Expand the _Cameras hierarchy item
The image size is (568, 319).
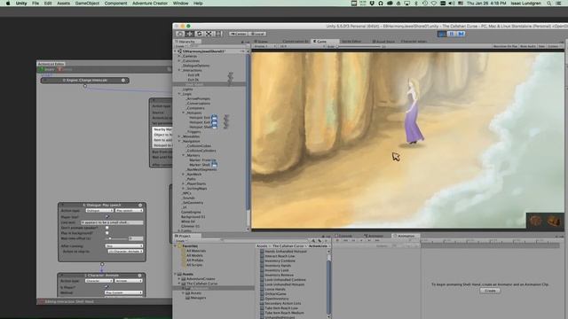tap(179, 56)
